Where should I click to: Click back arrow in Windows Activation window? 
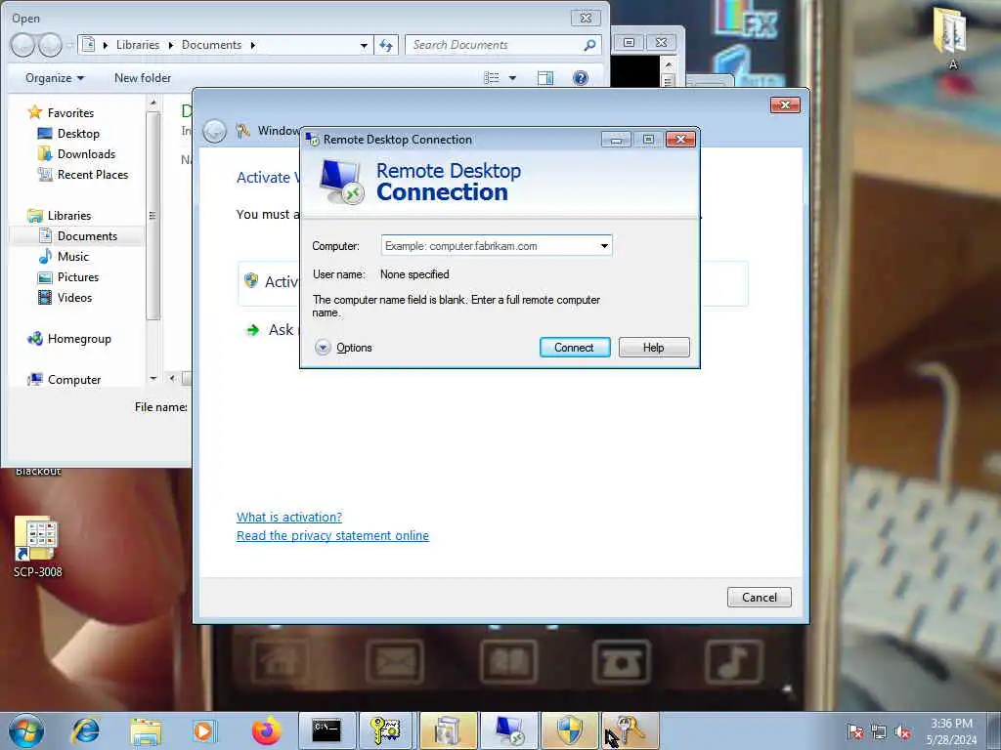(214, 132)
